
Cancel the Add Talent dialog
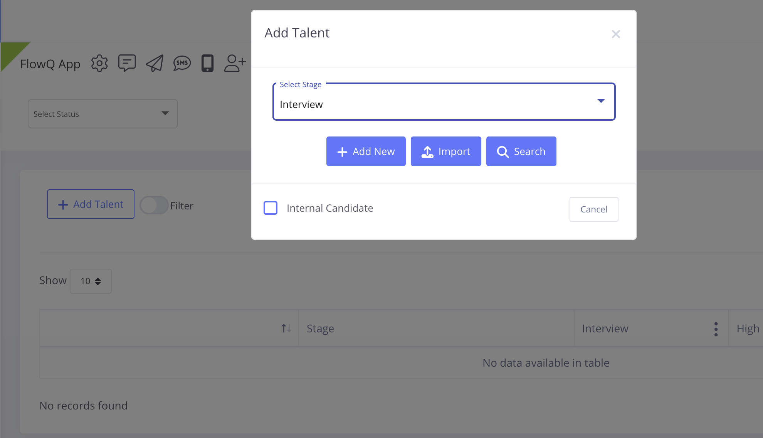coord(593,209)
